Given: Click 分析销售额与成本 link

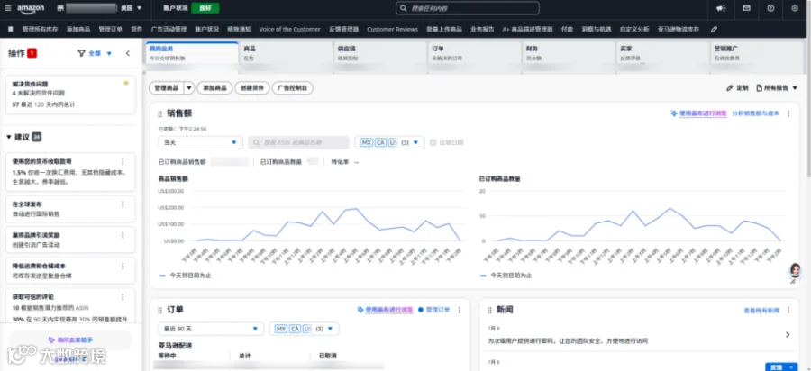Looking at the screenshot, I should [755, 113].
